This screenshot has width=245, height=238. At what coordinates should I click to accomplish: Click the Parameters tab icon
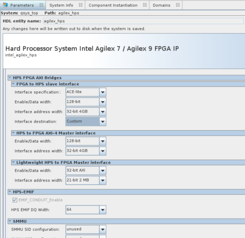[5, 5]
